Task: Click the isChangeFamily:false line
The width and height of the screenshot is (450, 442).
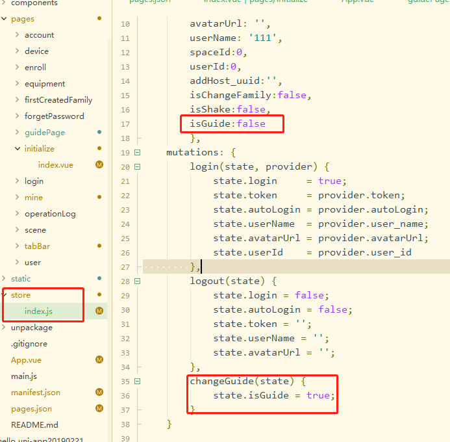Action: click(251, 95)
